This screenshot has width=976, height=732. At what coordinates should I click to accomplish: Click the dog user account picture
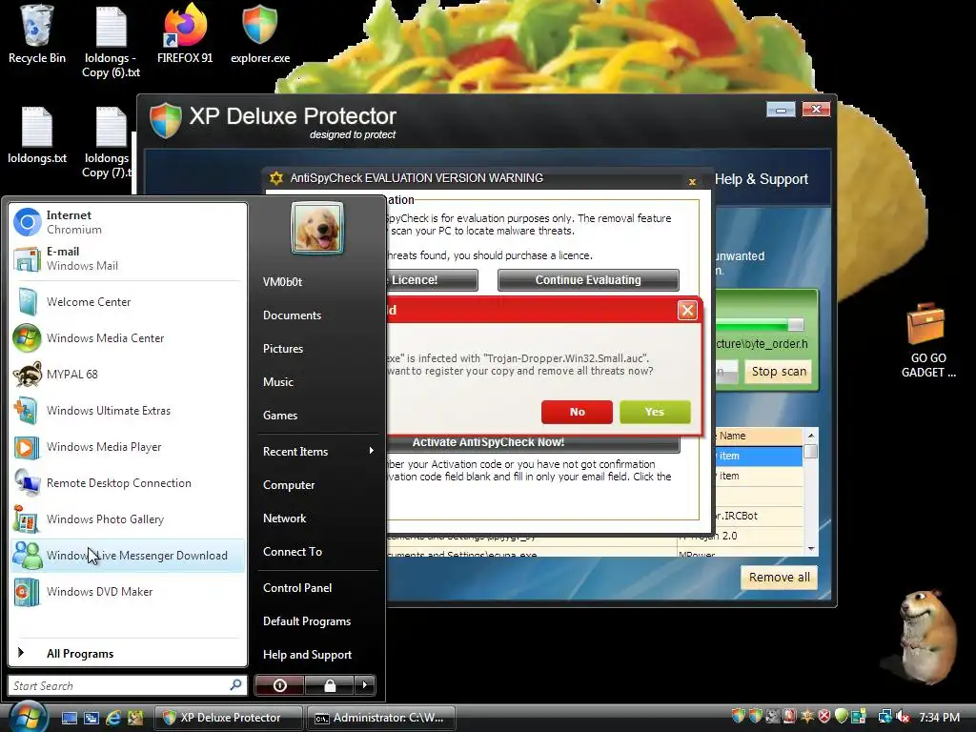tap(316, 228)
